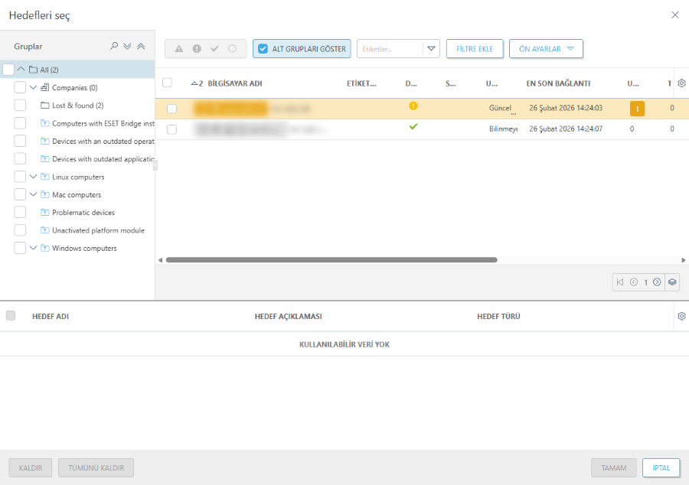Click the FİLTRE EKLE button
The width and height of the screenshot is (689, 485).
(475, 49)
